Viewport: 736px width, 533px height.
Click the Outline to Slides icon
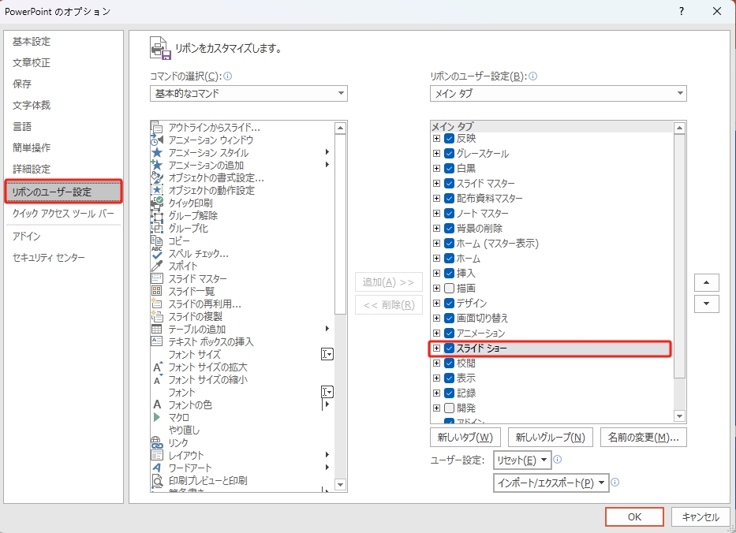pos(157,127)
